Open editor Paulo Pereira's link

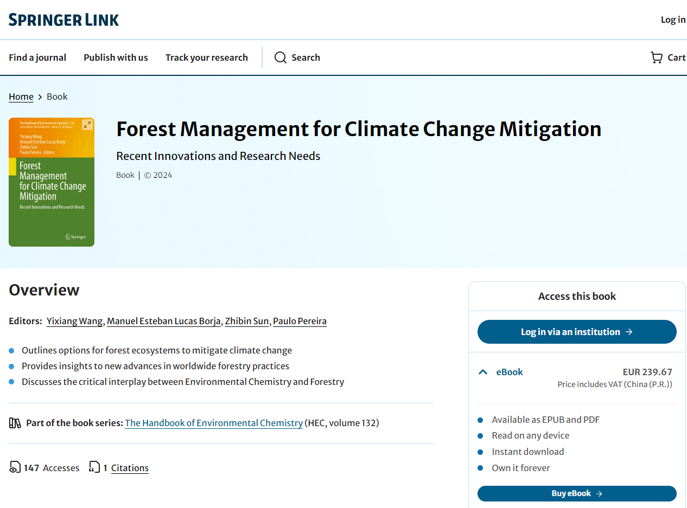click(x=300, y=321)
